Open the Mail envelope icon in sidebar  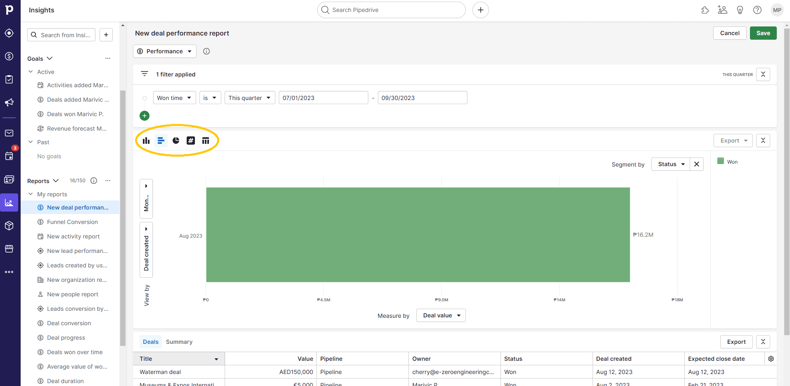click(x=9, y=133)
